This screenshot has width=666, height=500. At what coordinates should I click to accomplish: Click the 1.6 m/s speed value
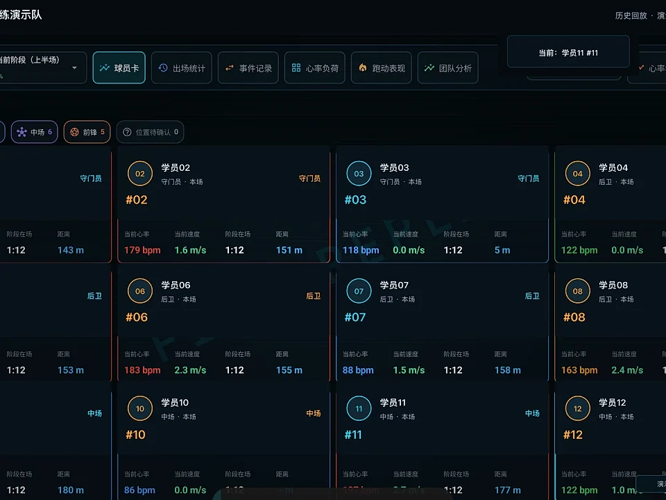(x=190, y=250)
